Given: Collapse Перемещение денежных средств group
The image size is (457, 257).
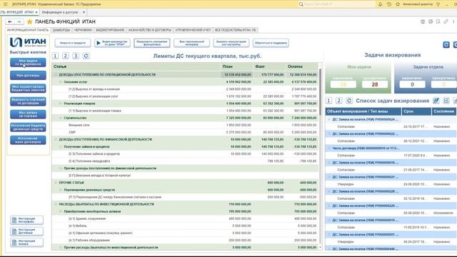Looking at the screenshot, I should click(x=61, y=190).
